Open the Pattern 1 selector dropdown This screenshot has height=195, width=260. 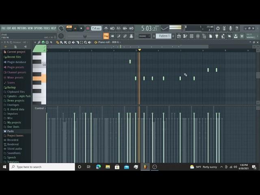point(163,36)
